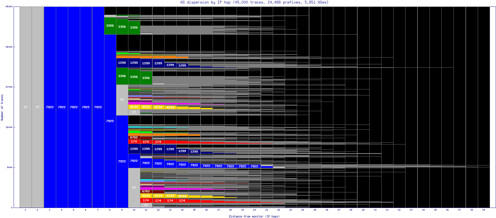
Task: Select the red 174 block in hop 14 column
Action: (182, 201)
